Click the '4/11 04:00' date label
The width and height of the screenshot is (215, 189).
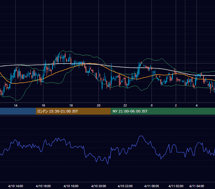pyautogui.click(x=197, y=186)
